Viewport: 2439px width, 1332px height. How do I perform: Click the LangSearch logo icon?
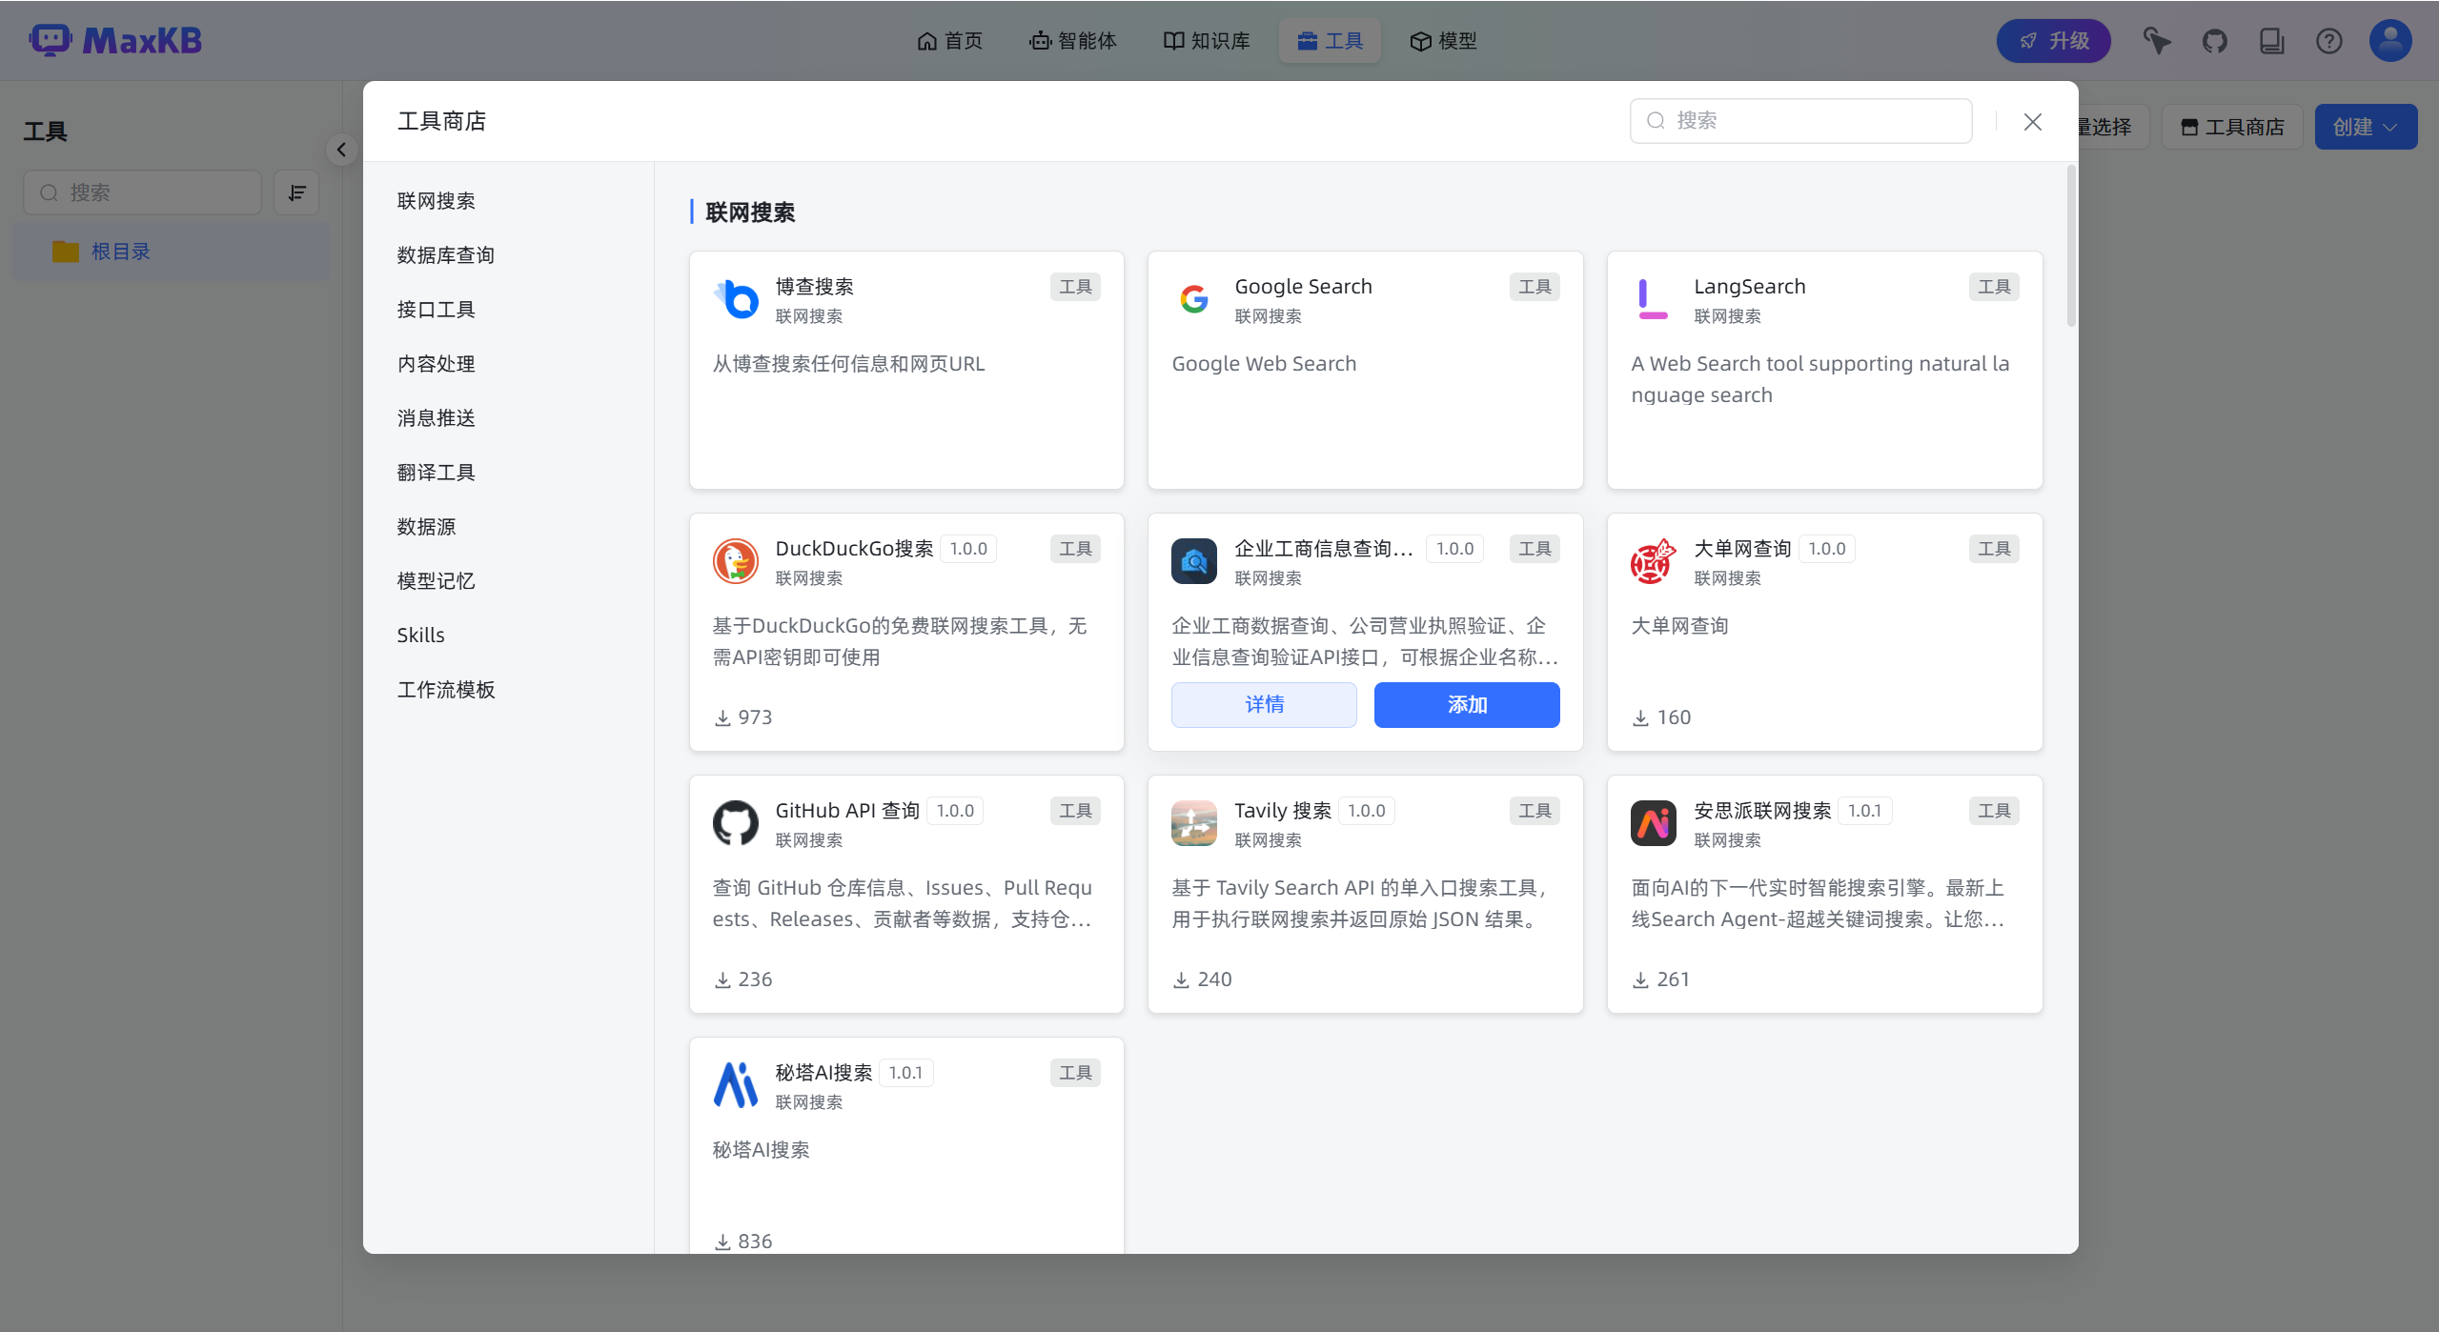pos(1654,298)
